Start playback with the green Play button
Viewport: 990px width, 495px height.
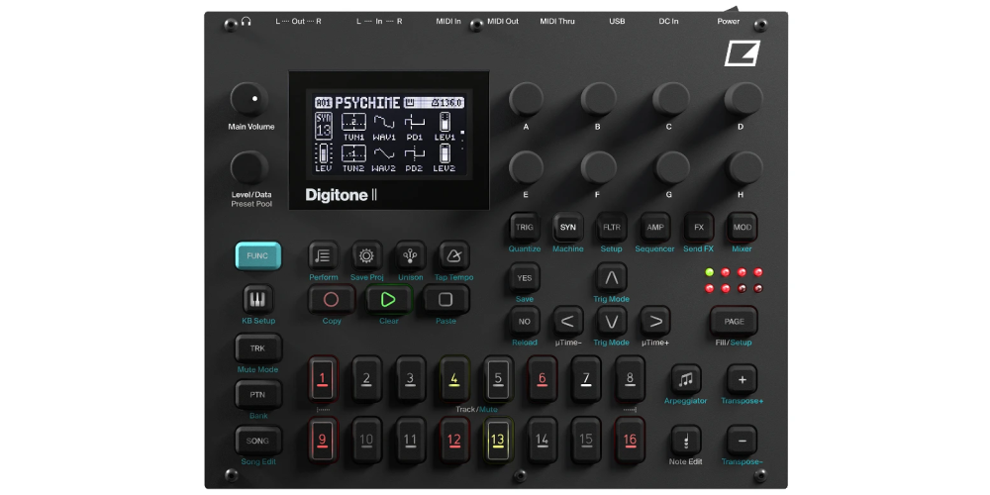point(389,299)
